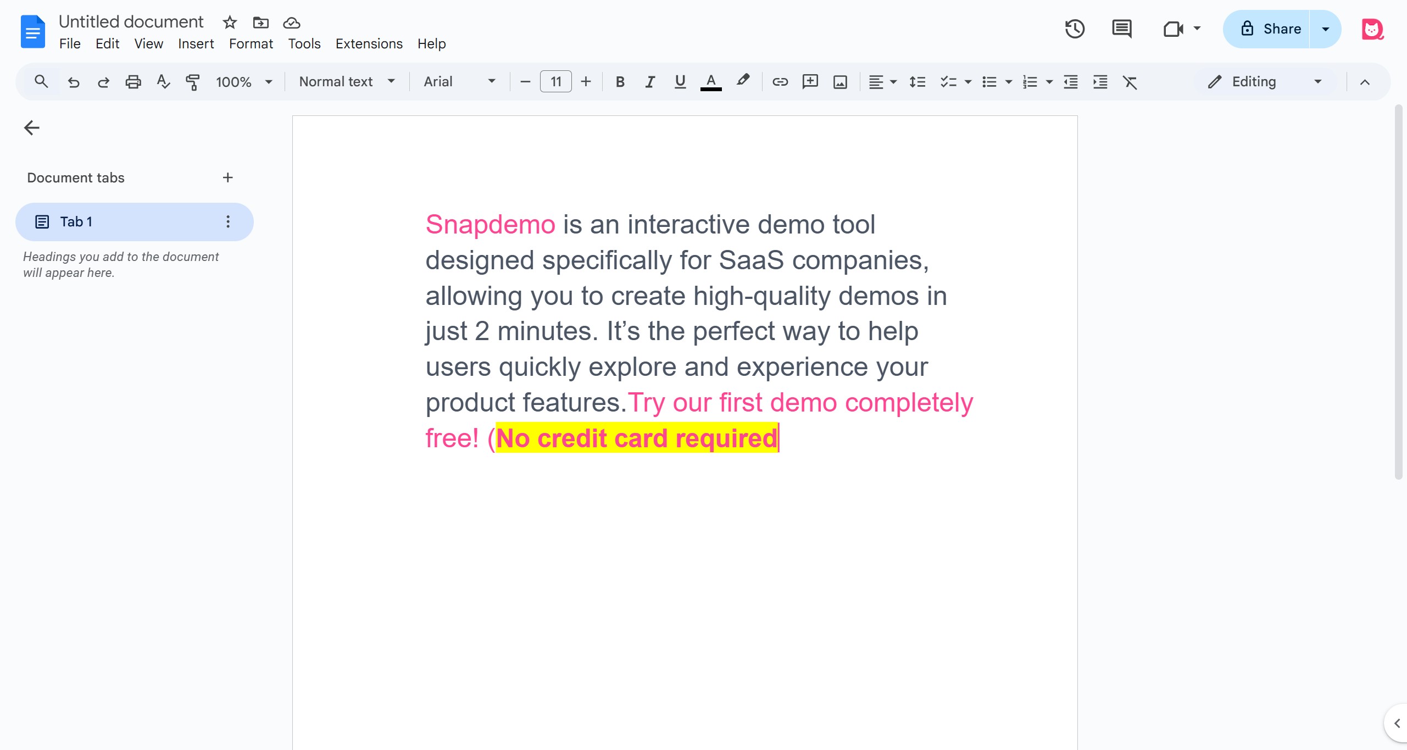The image size is (1407, 750).
Task: Open the comments panel icon
Action: tap(1121, 29)
